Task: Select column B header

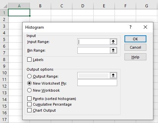Action: 40,6
